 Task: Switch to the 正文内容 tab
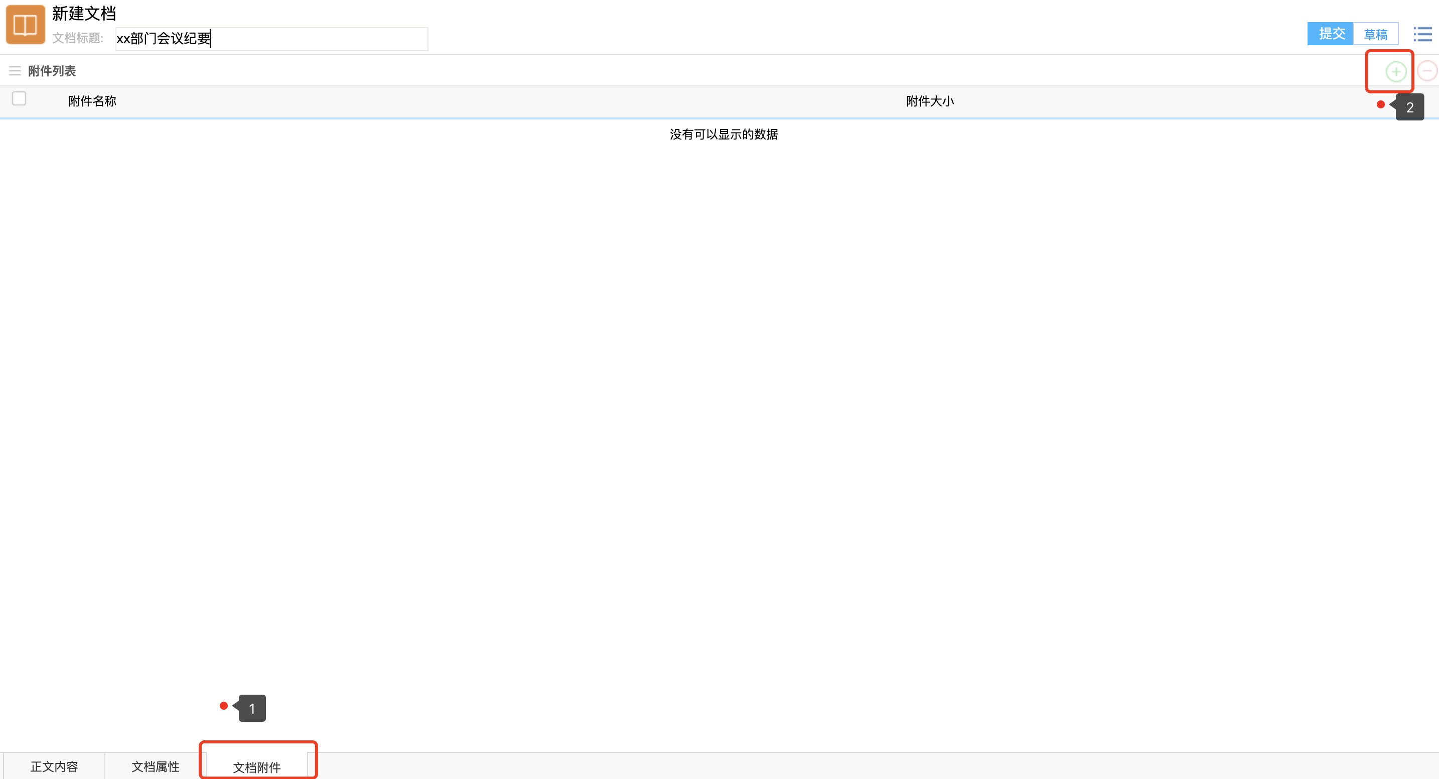(54, 766)
